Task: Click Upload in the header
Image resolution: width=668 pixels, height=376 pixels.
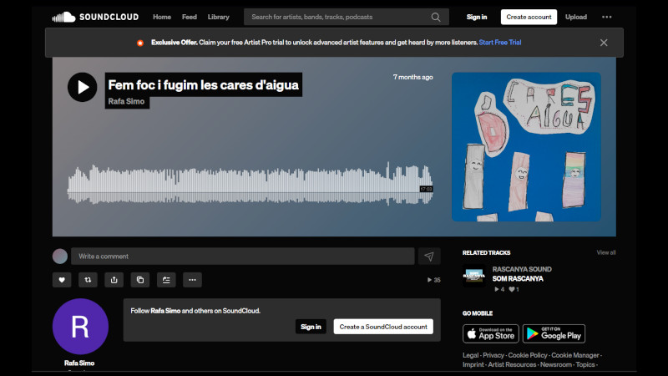Action: [x=576, y=17]
